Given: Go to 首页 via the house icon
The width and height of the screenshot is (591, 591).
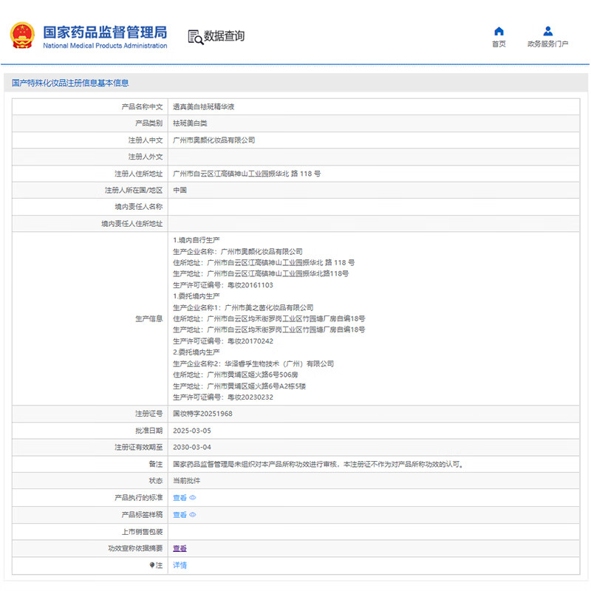Looking at the screenshot, I should point(499,31).
